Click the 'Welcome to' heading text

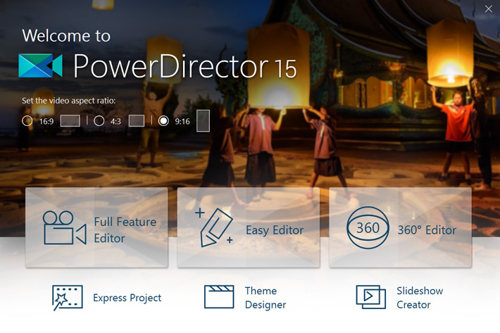pyautogui.click(x=66, y=35)
